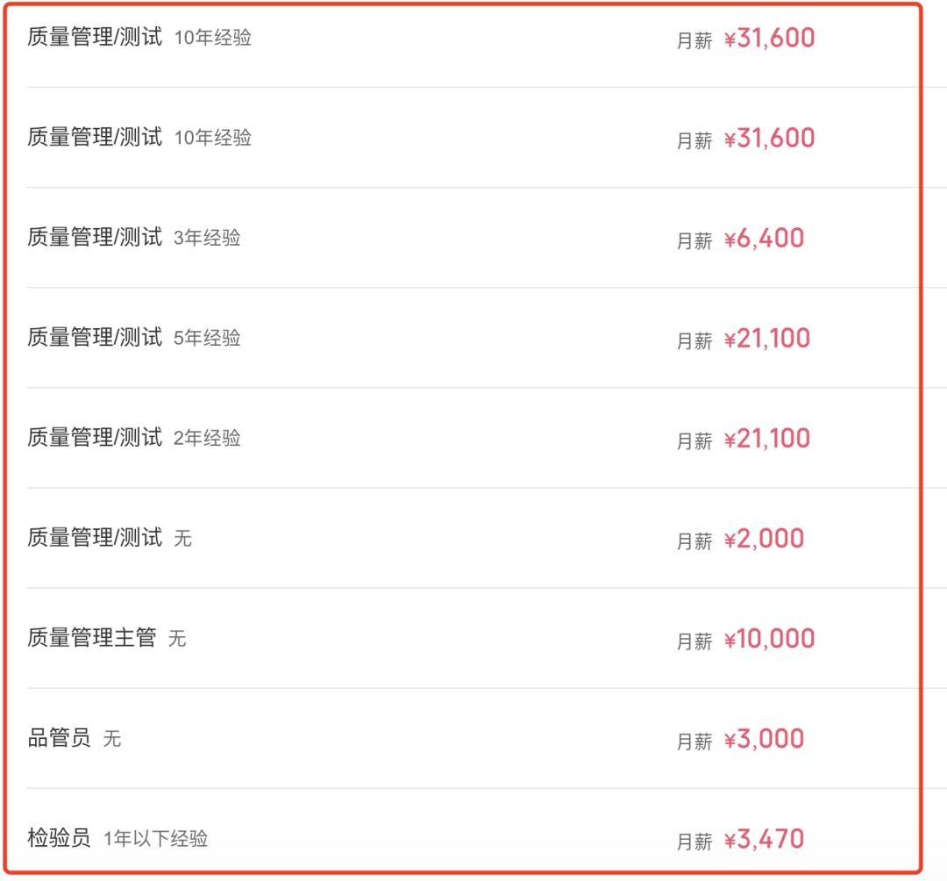Image resolution: width=947 pixels, height=881 pixels.
Task: Click the 月薪 label beside ¥10,000
Action: coord(694,641)
